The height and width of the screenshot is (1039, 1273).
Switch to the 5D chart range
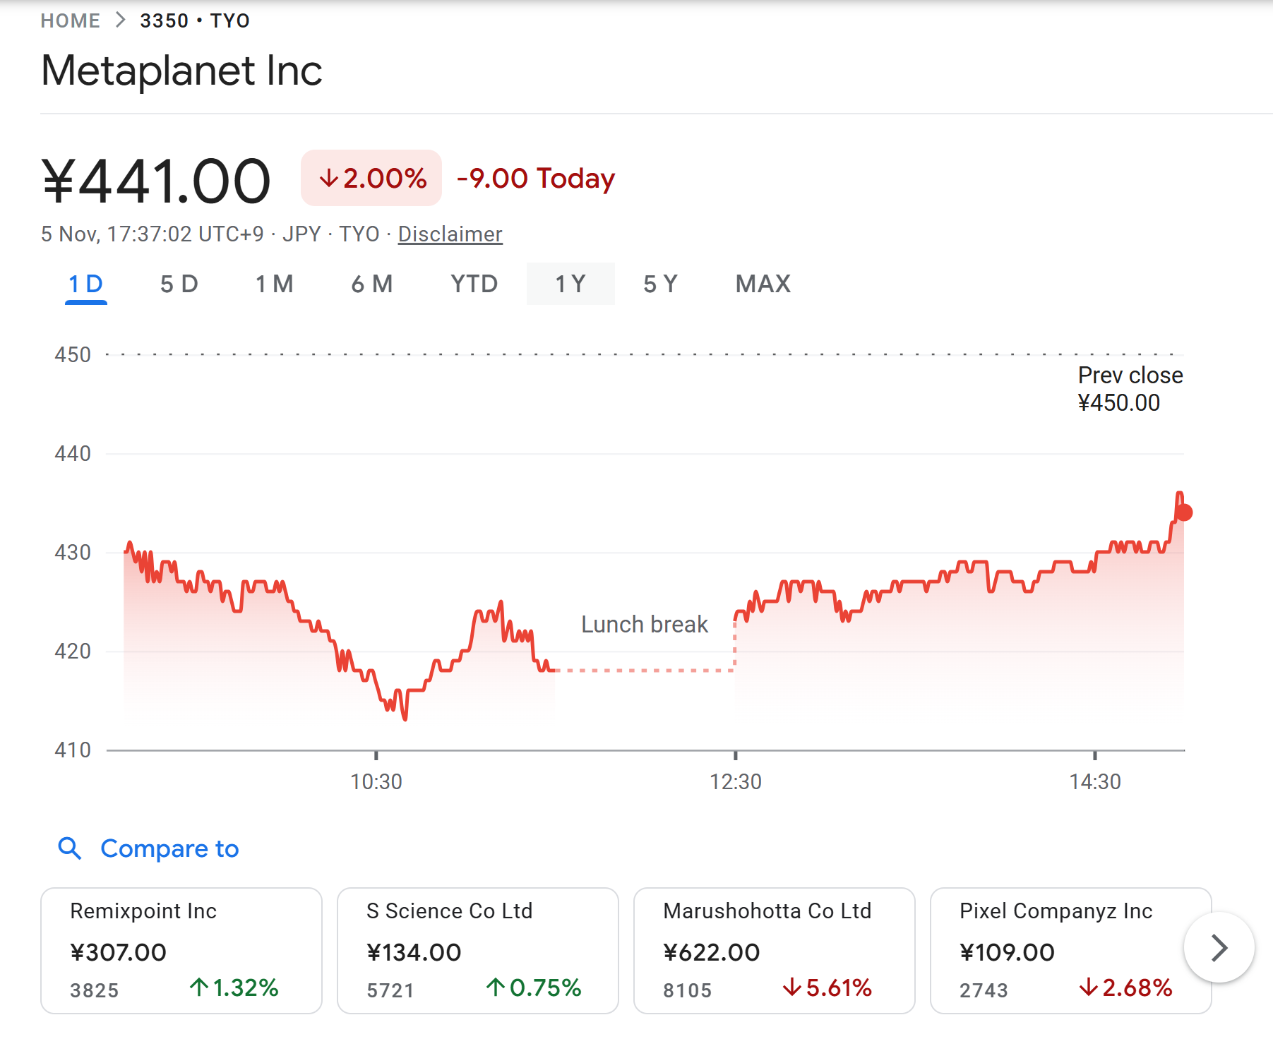tap(178, 284)
